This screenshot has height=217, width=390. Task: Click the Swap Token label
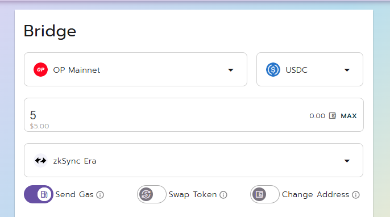pos(193,194)
